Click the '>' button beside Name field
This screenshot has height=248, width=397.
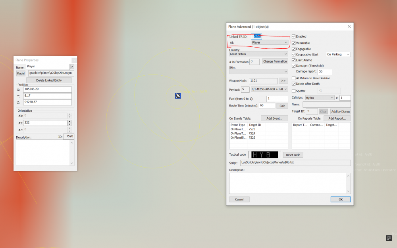pyautogui.click(x=72, y=67)
